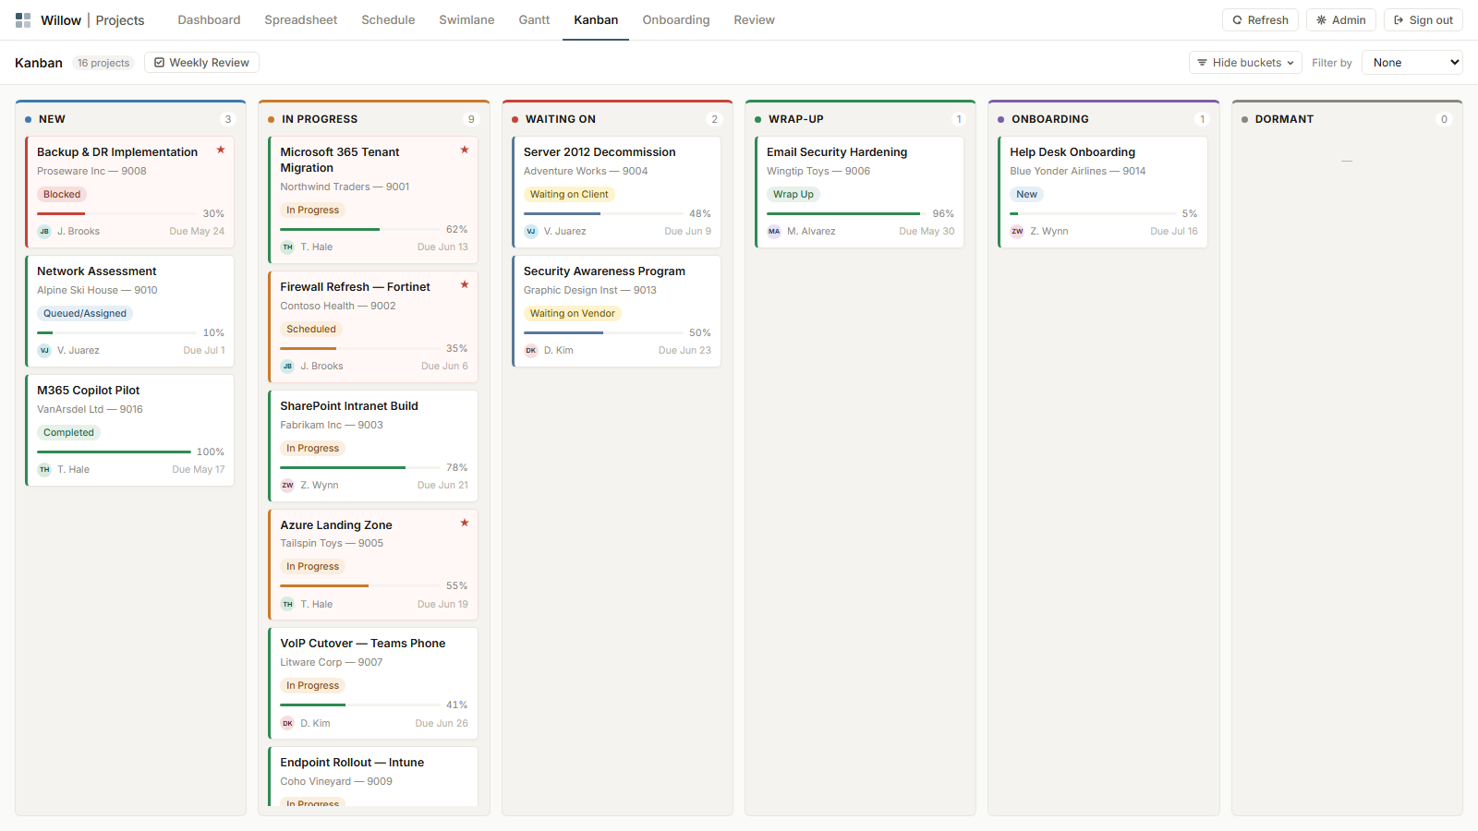Click the IN PROGRESS count badge 9

tap(471, 119)
